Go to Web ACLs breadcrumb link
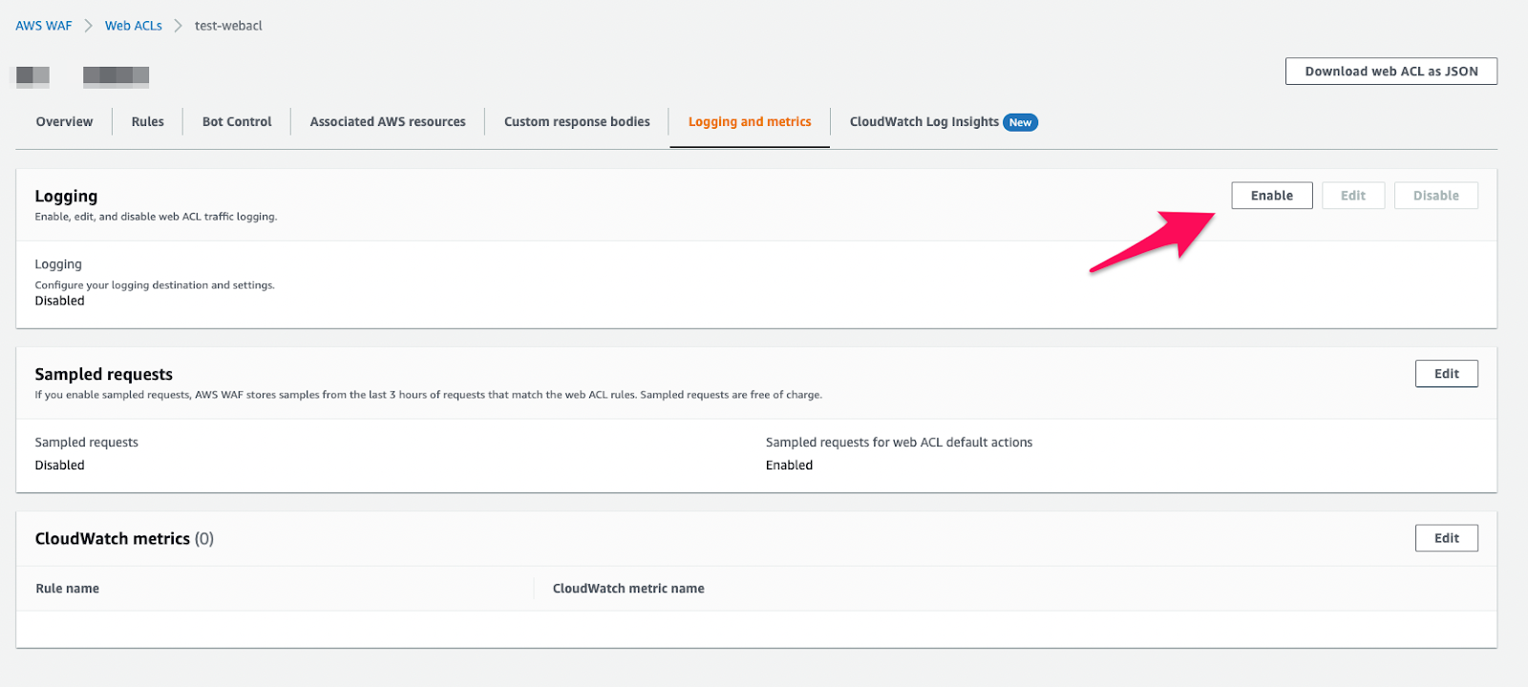 134,26
